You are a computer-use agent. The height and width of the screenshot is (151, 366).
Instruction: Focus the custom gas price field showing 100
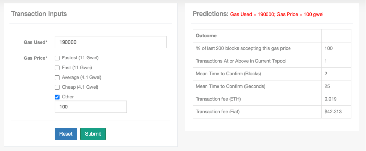point(91,107)
